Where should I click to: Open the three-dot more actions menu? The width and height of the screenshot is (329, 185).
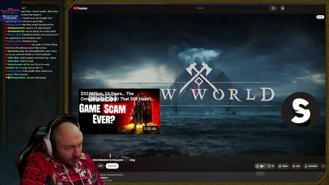coord(323,166)
